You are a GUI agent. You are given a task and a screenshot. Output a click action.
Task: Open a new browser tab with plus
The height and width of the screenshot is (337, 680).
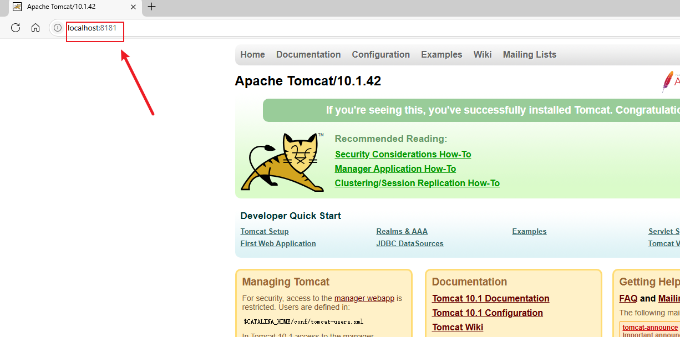pos(151,7)
